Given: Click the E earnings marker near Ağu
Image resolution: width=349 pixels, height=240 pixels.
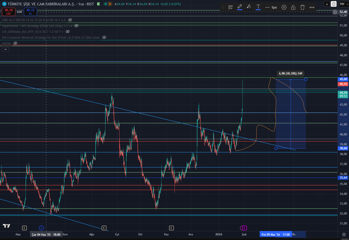Looking at the screenshot, I should click(x=104, y=228).
